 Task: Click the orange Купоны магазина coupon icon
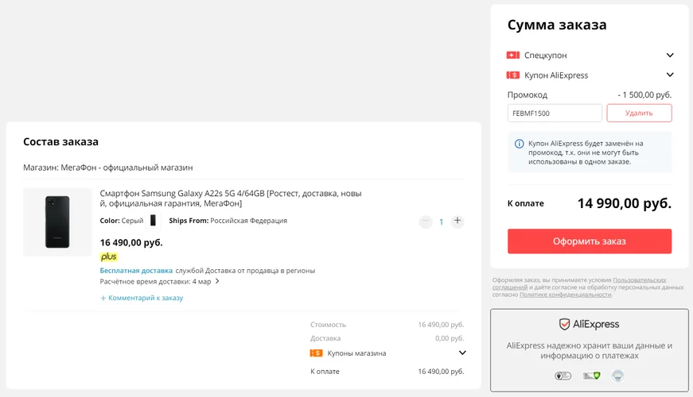316,353
